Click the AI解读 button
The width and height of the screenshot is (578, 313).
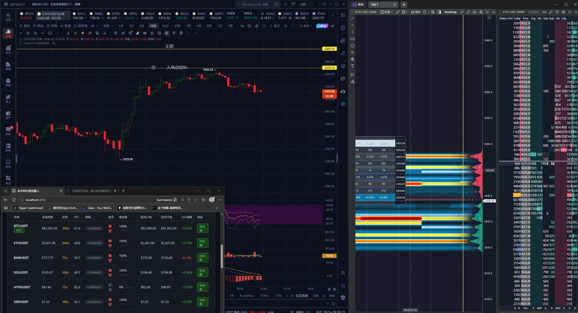tap(322, 26)
